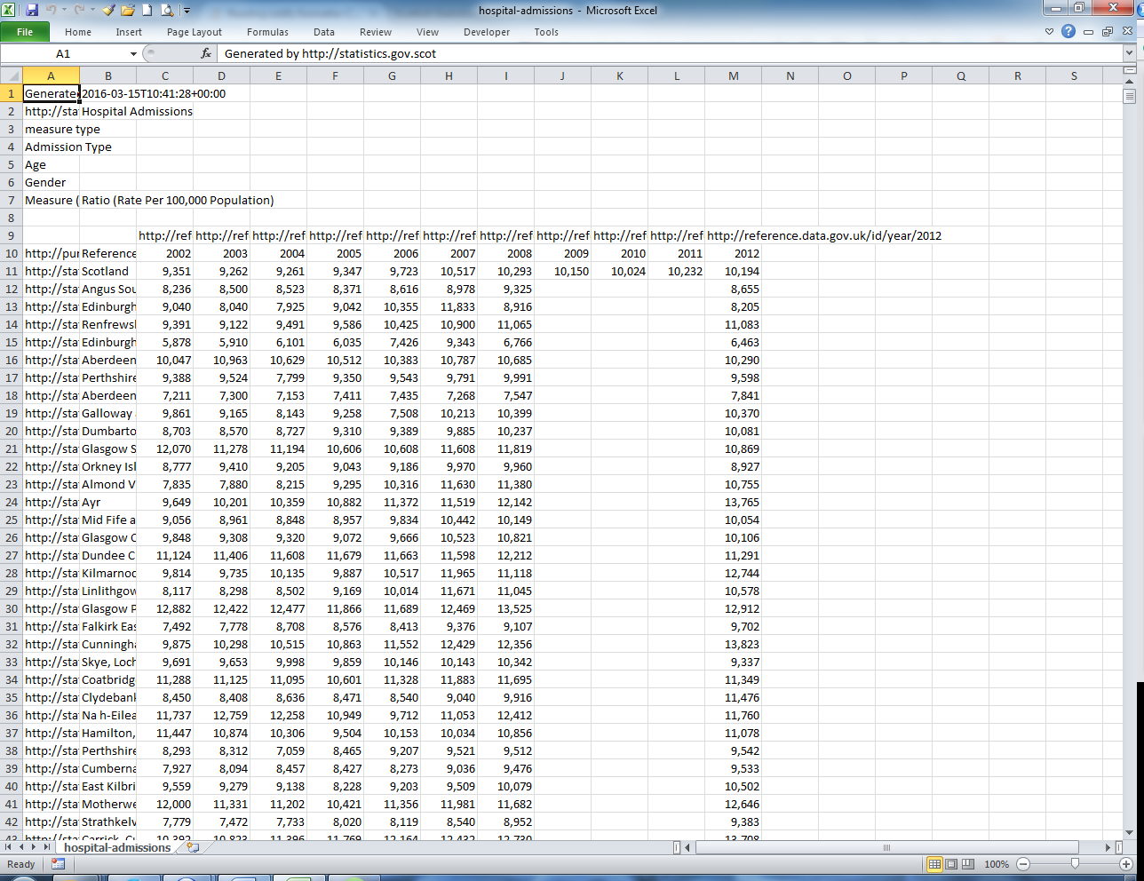Restore the workbook window inside Excel
Image resolution: width=1144 pixels, height=881 pixels.
(1108, 32)
